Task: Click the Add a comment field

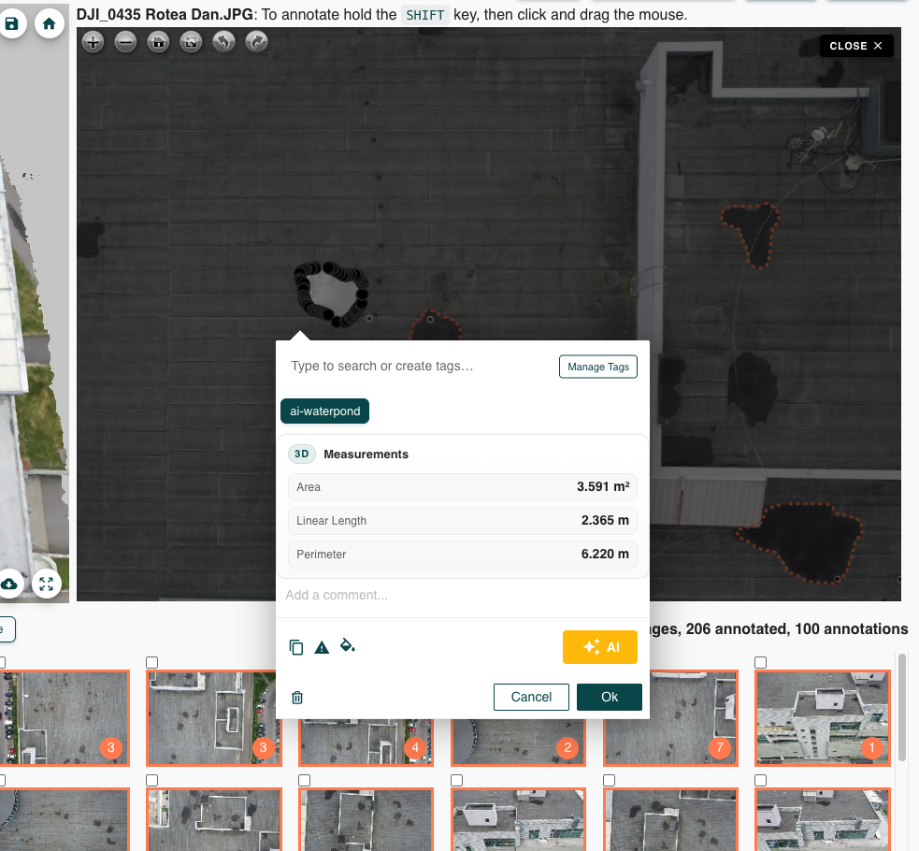Action: tap(463, 596)
